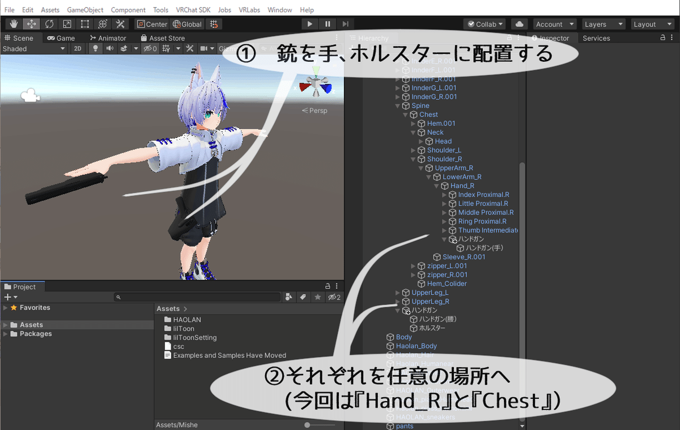Click the Pause button
This screenshot has height=430, width=680.
tap(328, 24)
